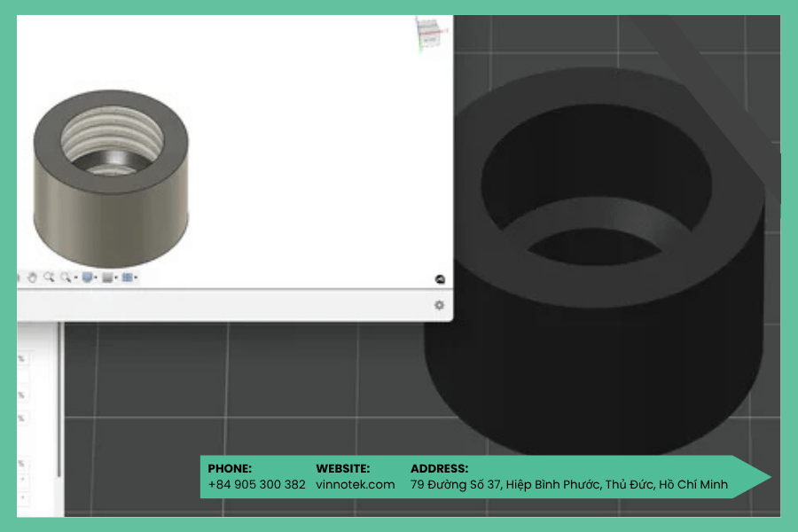Select the threaded nut model in CAD viewport
This screenshot has height=532, width=798.
pos(111,178)
